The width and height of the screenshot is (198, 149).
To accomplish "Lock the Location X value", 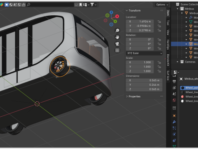I will tap(159, 22).
